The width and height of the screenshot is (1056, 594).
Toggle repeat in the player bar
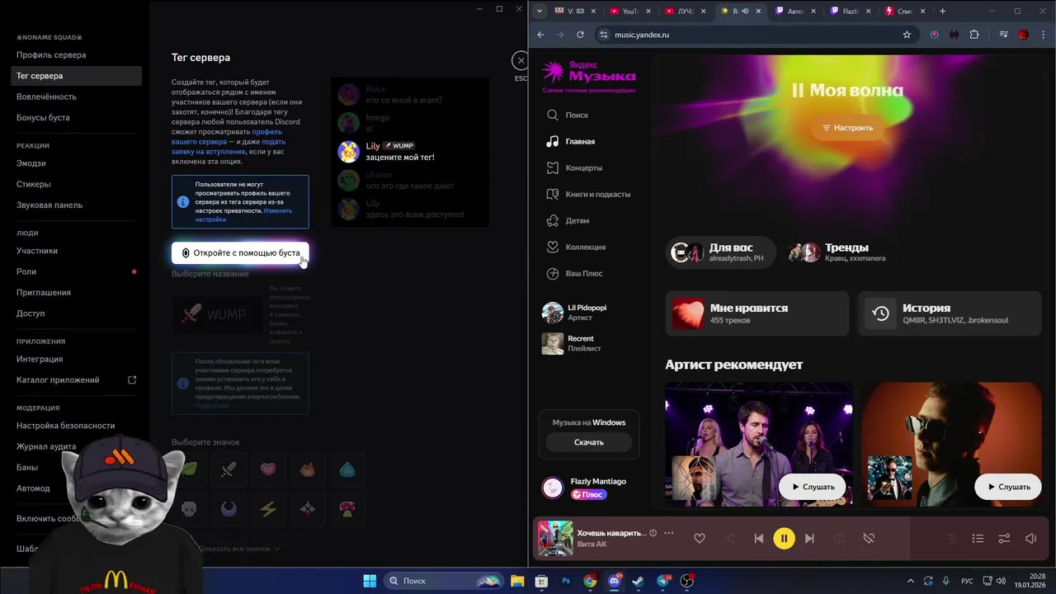839,539
